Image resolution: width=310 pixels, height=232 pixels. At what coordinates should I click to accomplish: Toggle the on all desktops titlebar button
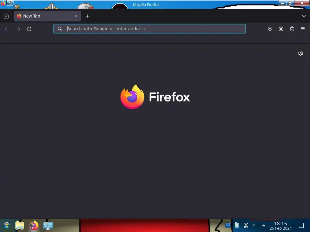click(10, 3)
